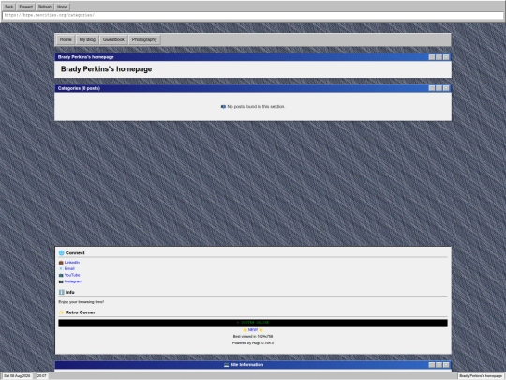Click the SYSTEM ONLINE terminal banner
Screen dimensions: 506x380
click(253, 323)
